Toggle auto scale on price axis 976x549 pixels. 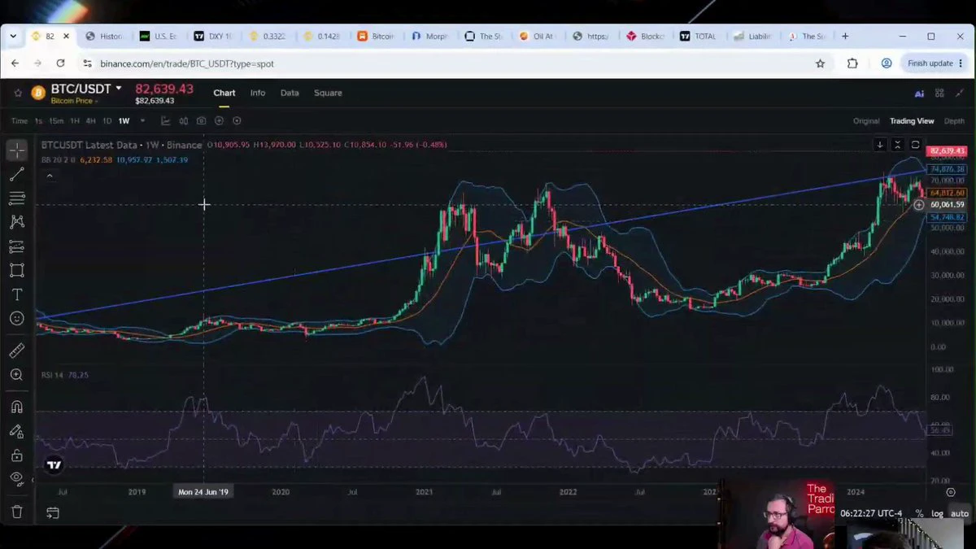[960, 513]
